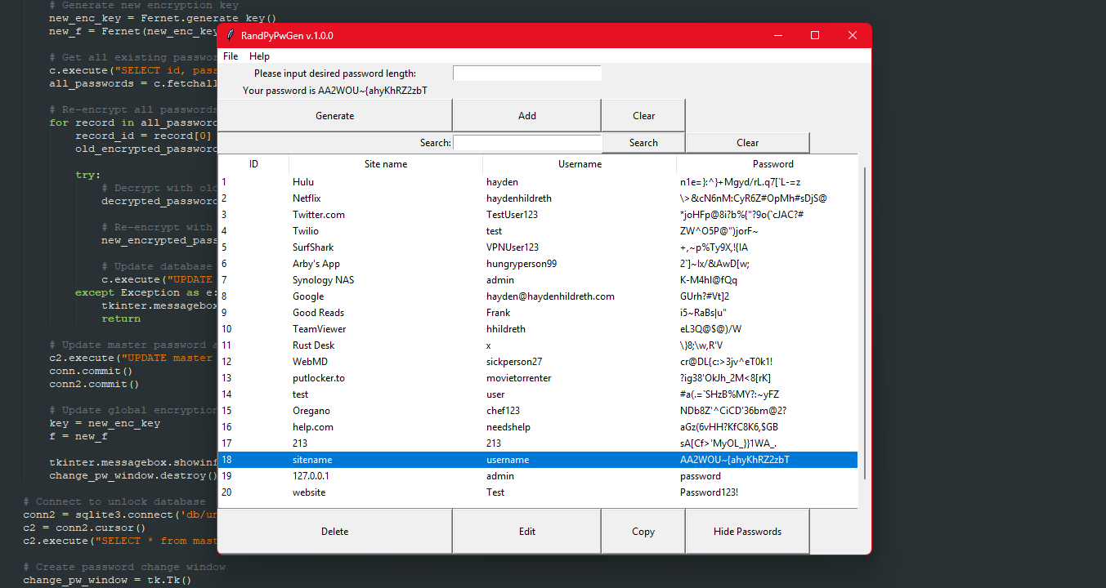Click Clear next to the Add button
Image resolution: width=1106 pixels, height=588 pixels.
[x=644, y=116]
